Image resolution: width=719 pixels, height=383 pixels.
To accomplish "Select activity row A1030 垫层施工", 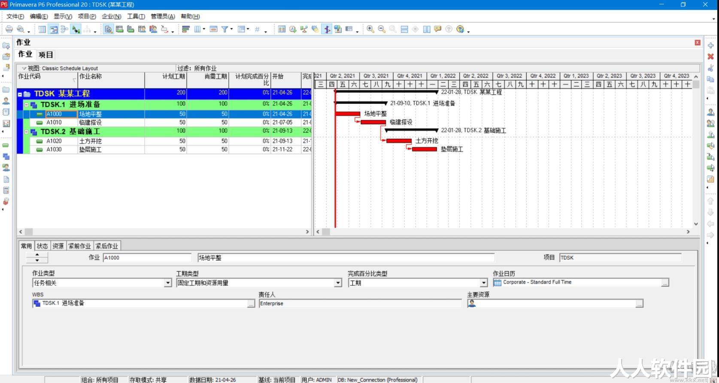I will pyautogui.click(x=164, y=150).
